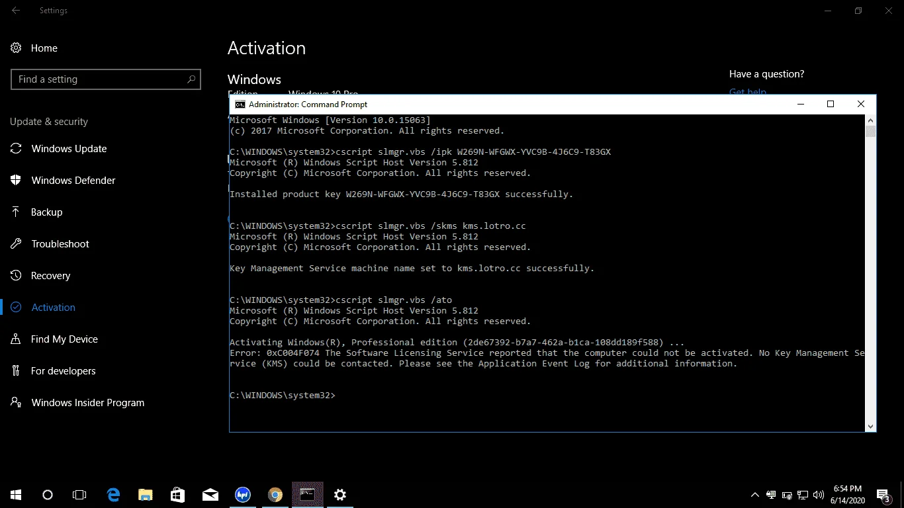
Task: Open the volume control tray icon
Action: (x=819, y=495)
